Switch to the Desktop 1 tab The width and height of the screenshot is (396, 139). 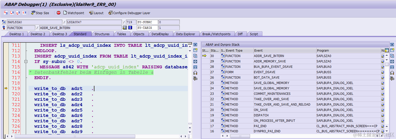pyautogui.click(x=17, y=34)
